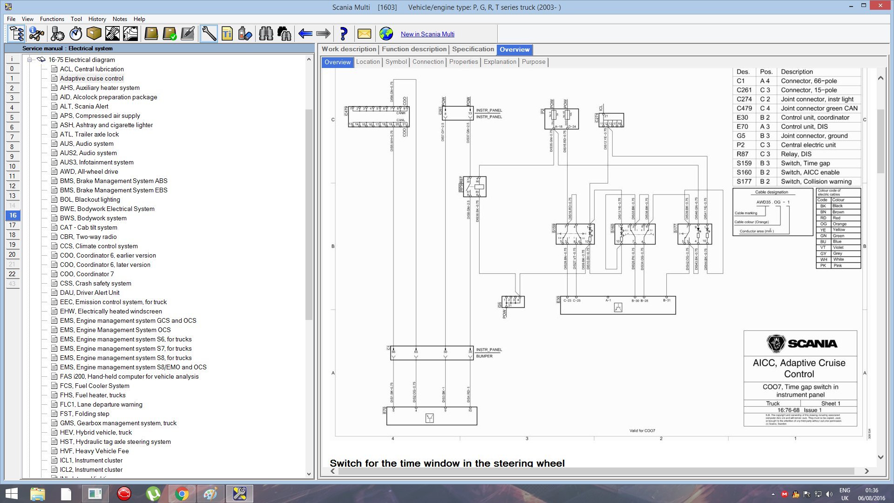This screenshot has height=503, width=894.
Task: Open the File menu
Action: (x=11, y=19)
